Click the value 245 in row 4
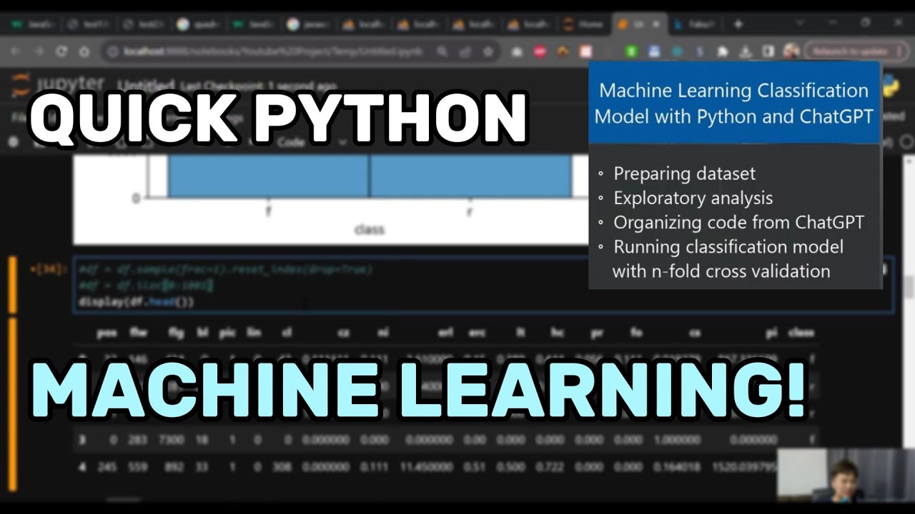The width and height of the screenshot is (915, 514). point(107,468)
